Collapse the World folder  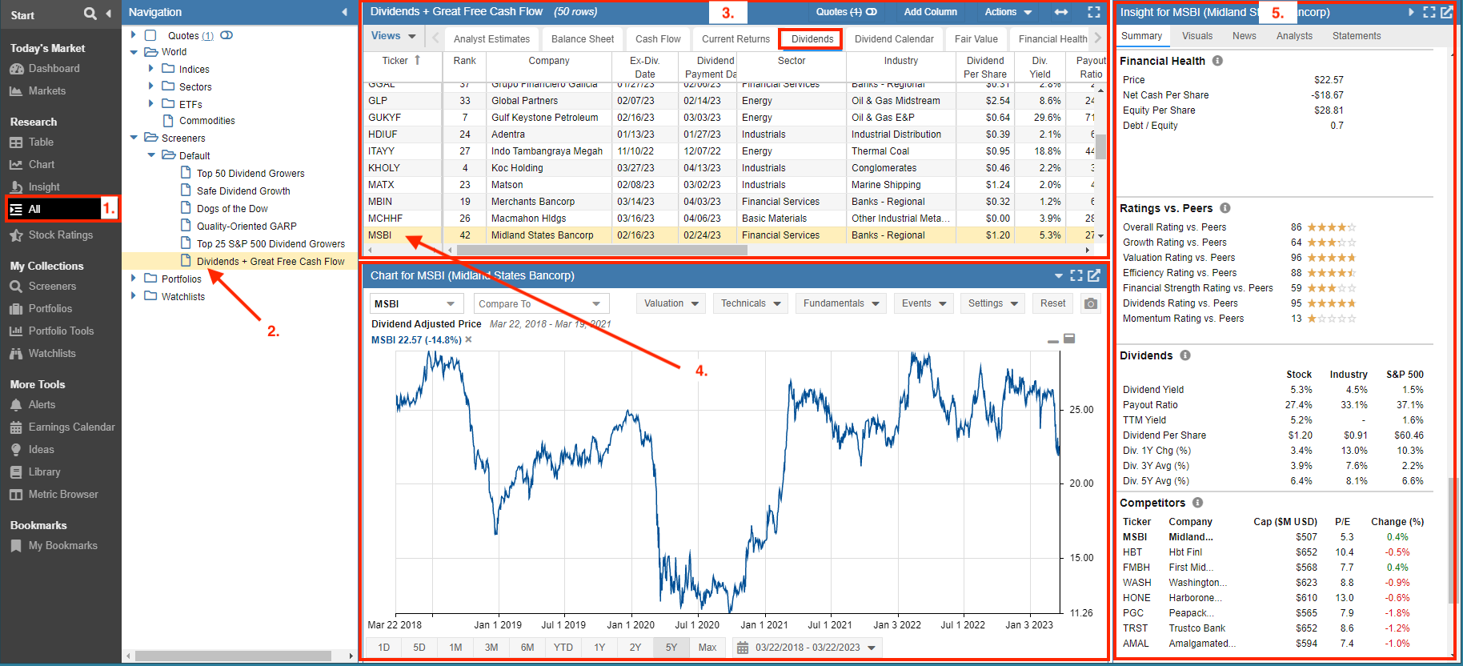click(134, 52)
